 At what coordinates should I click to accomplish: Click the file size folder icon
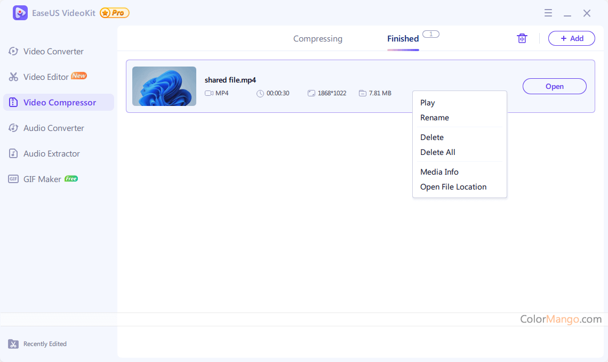coord(363,93)
